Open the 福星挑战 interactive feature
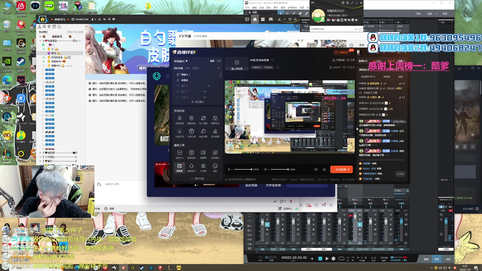 click(191, 120)
